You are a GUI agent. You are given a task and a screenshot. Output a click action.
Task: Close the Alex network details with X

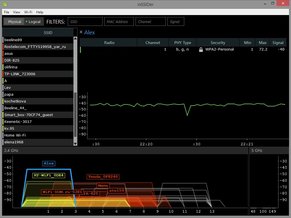81,32
